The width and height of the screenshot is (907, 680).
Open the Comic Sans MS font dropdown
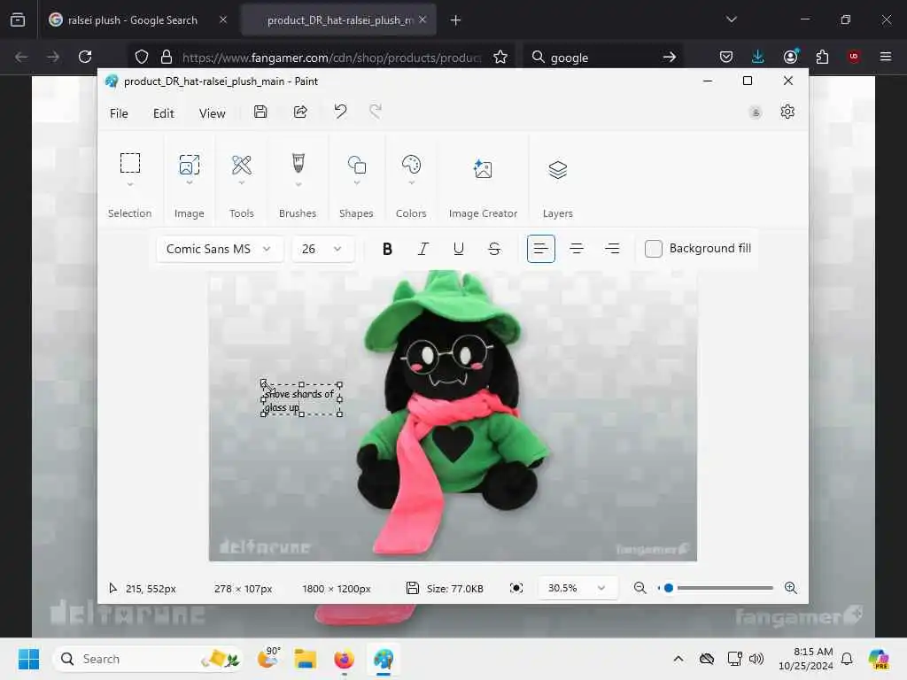[220, 249]
